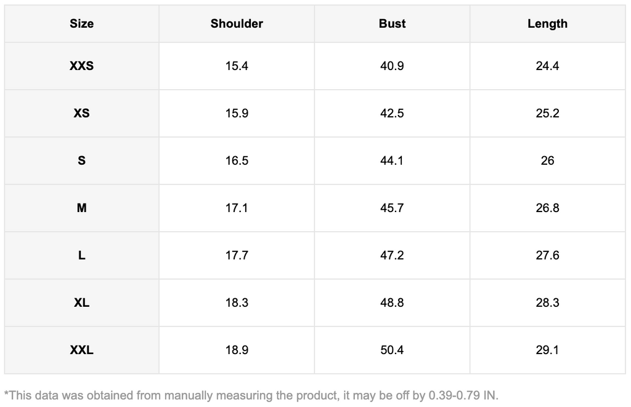Click the XXL bust value 50.4
631x407 pixels.
[392, 350]
